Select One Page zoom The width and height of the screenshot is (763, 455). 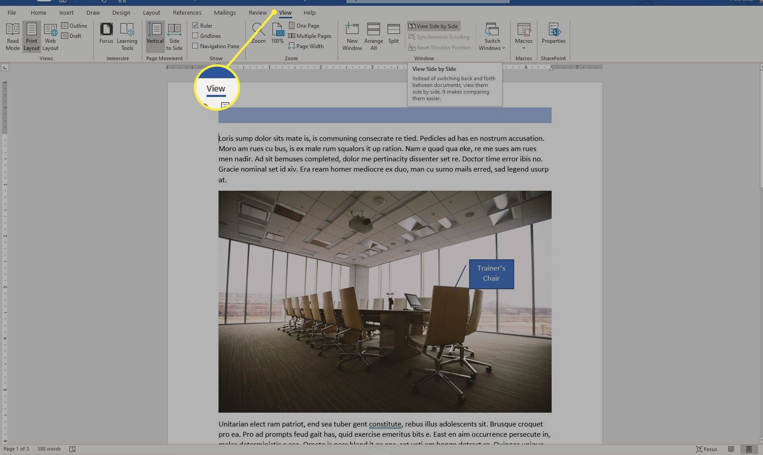[304, 25]
